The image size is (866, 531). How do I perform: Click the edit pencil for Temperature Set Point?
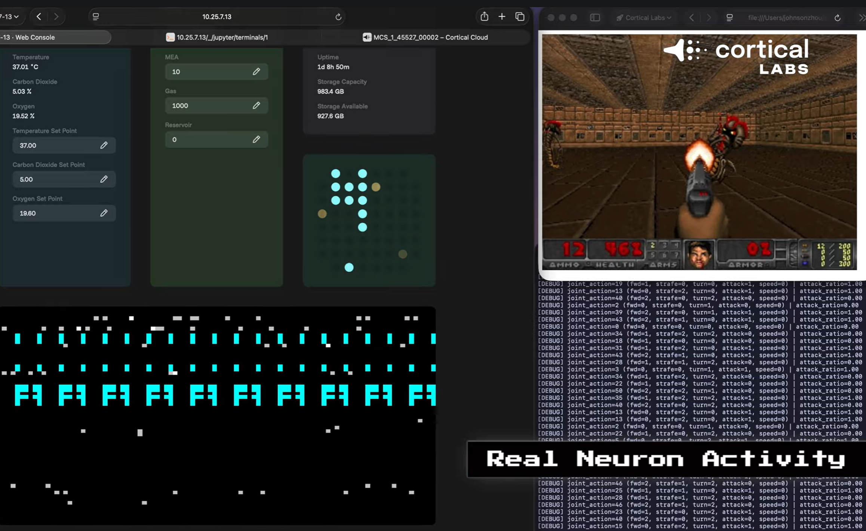click(104, 145)
